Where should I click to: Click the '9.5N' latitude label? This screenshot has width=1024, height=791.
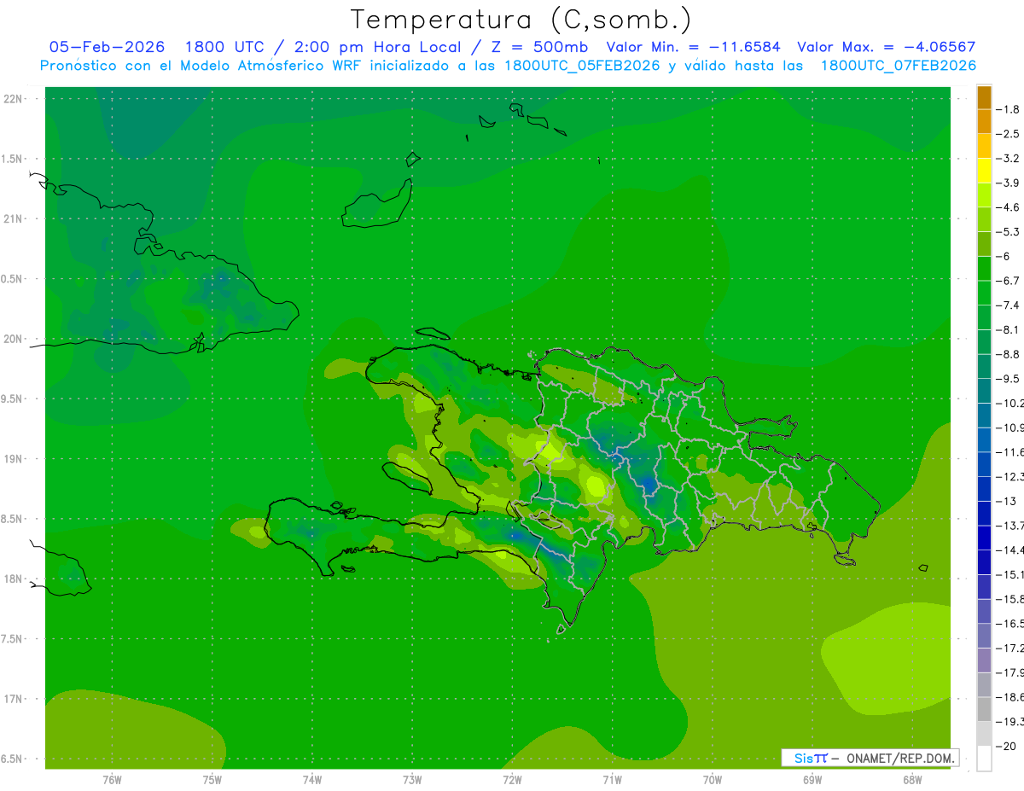point(12,398)
